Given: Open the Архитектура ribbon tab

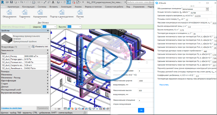Looking at the screenshot, I should pyautogui.click(x=13, y=7).
